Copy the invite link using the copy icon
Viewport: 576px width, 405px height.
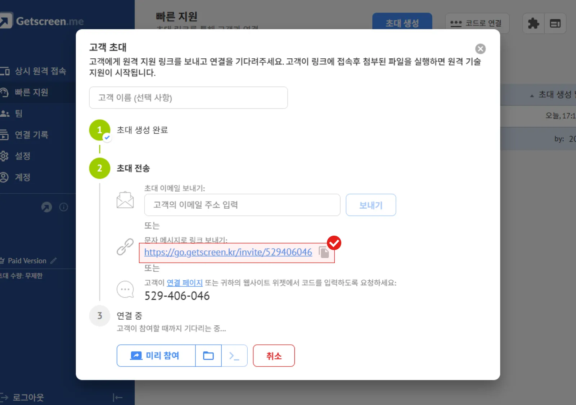pyautogui.click(x=324, y=252)
